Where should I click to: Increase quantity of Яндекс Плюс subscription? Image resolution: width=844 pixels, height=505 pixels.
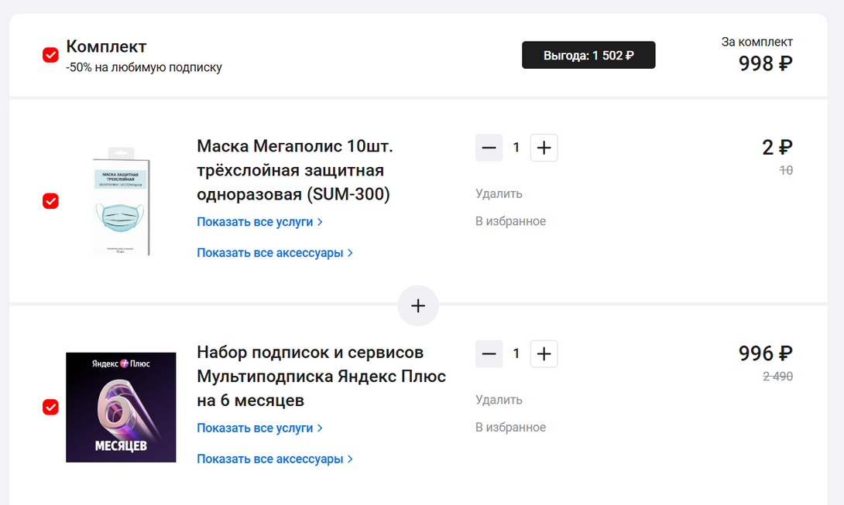(x=544, y=354)
